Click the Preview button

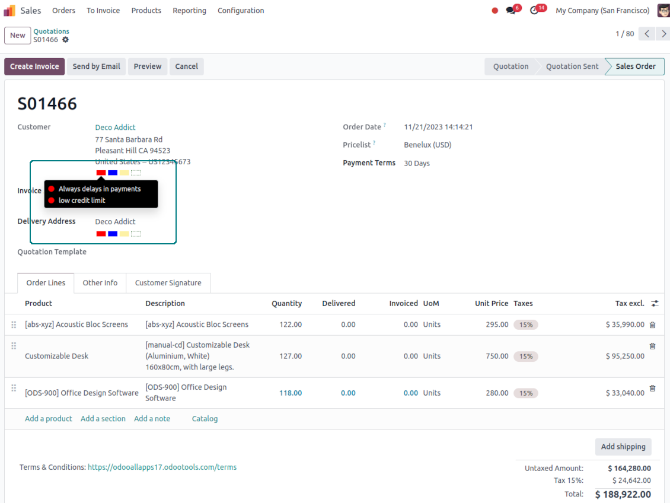tap(148, 66)
